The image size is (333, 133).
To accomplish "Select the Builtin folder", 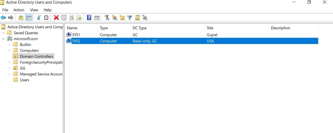I will (x=25, y=45).
